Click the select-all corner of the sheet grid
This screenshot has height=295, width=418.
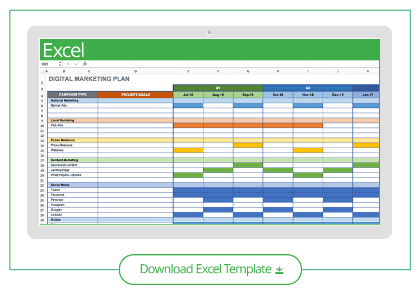[x=43, y=72]
